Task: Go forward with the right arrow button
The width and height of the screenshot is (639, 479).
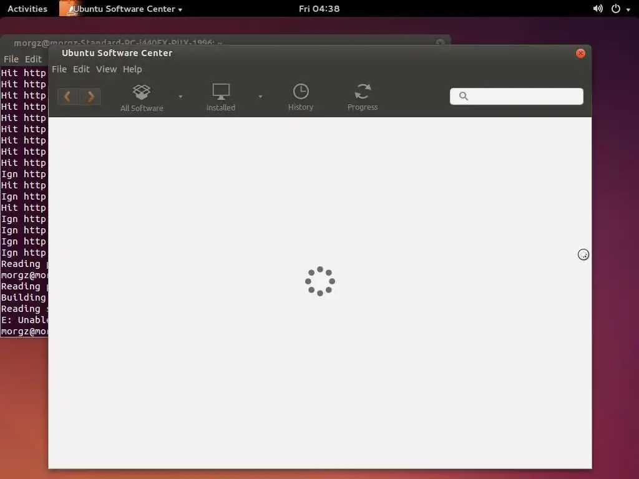Action: tap(90, 97)
